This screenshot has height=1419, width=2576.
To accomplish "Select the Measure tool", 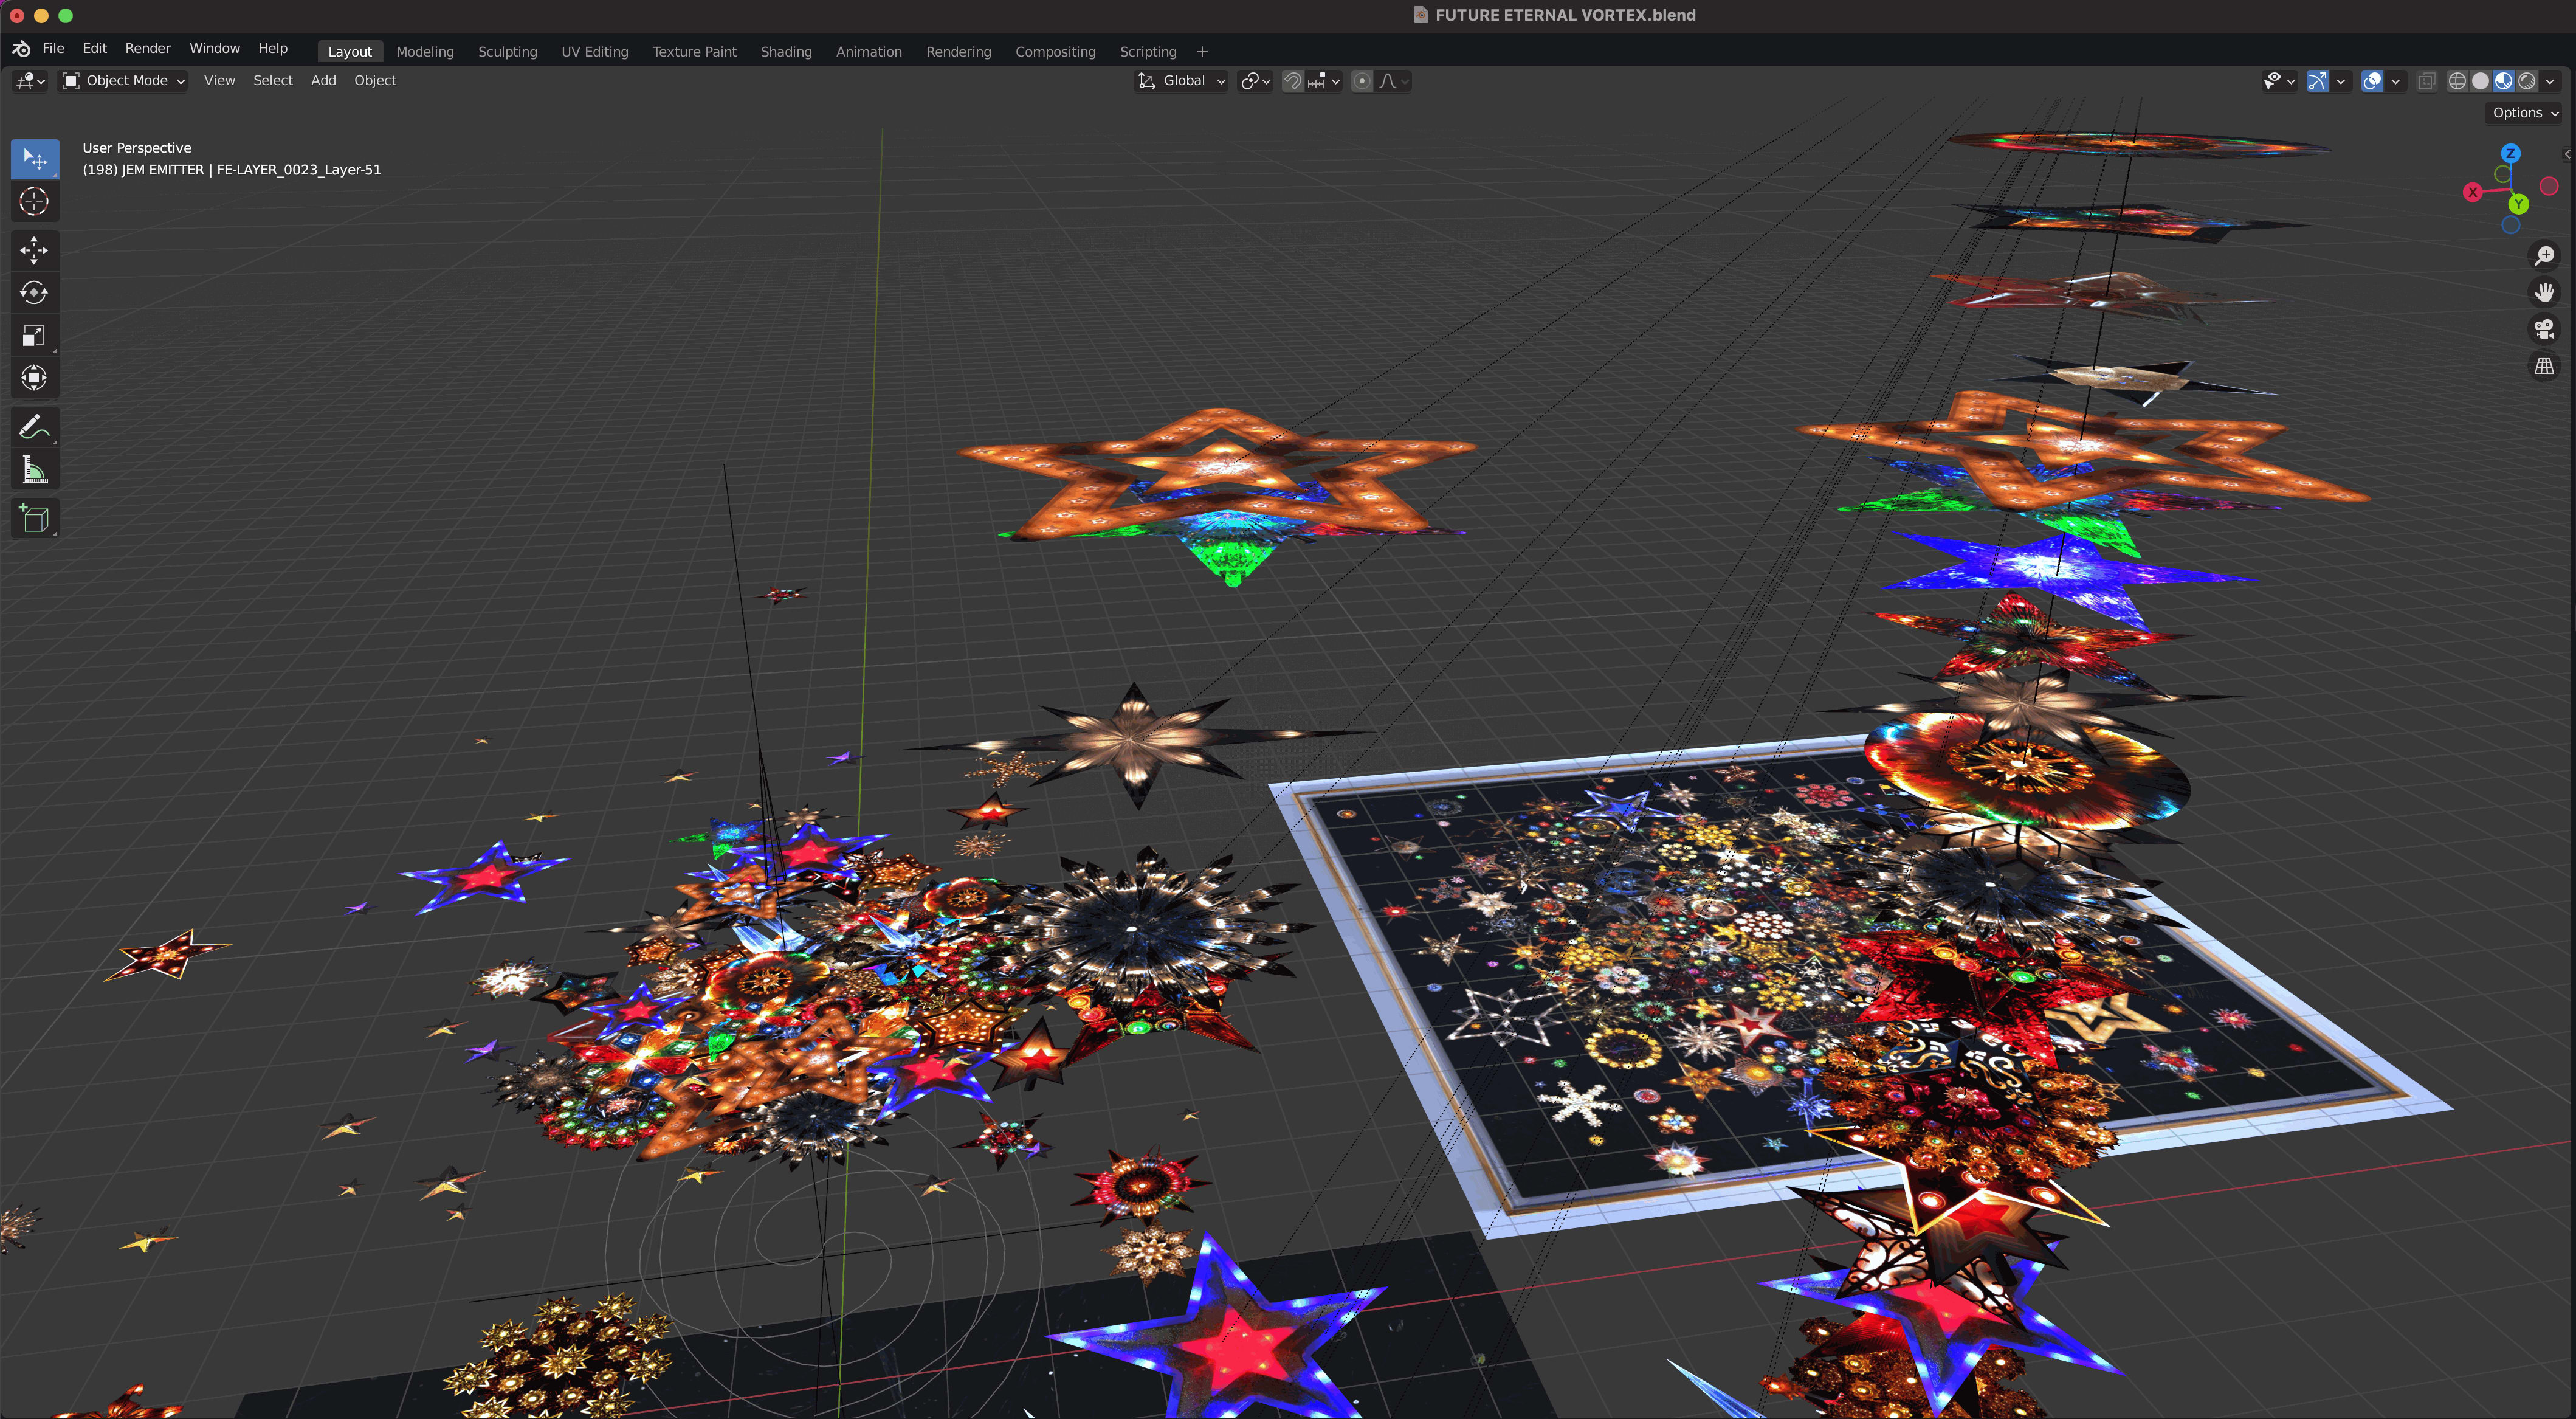I will [34, 470].
